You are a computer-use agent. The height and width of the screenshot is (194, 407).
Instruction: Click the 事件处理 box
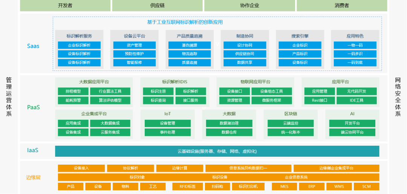click(168, 132)
